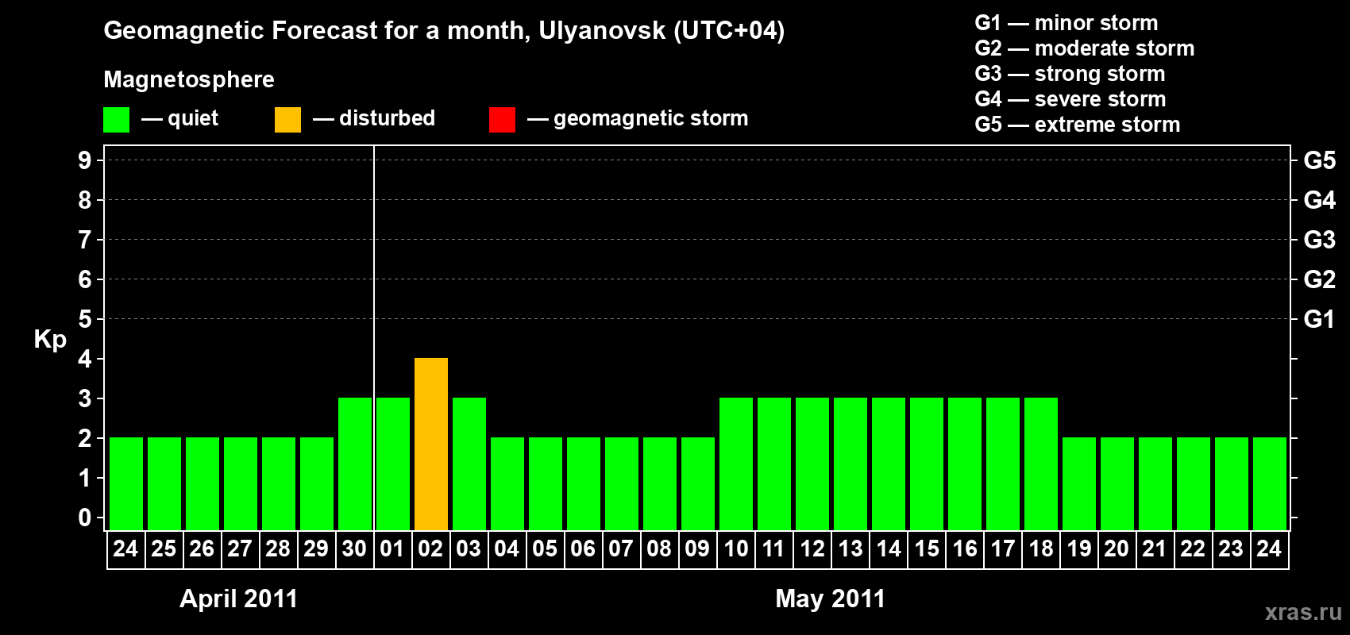
Task: Click the green quiet legend swatch
Action: coord(116,120)
